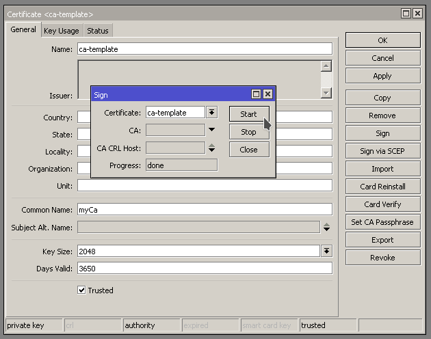Maximize the Sign dialog window
Image resolution: width=431 pixels, height=339 pixels.
point(256,94)
